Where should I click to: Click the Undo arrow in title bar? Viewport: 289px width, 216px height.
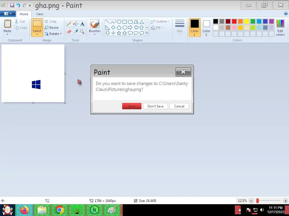coord(18,5)
